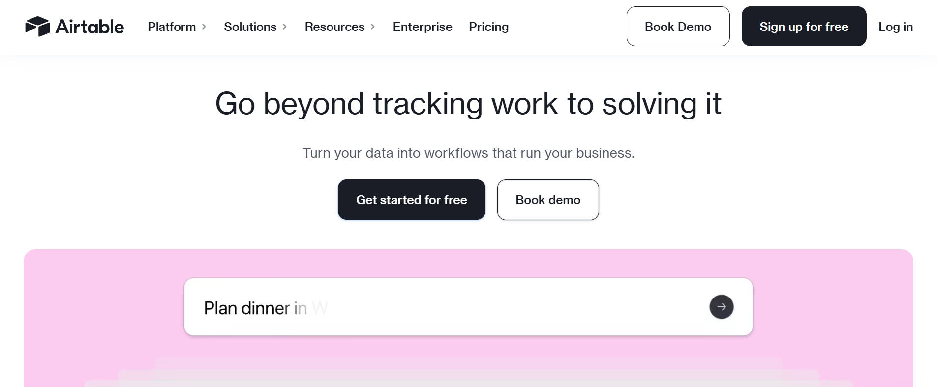Open Resources from the top navigation
This screenshot has height=387, width=937.
tap(334, 27)
